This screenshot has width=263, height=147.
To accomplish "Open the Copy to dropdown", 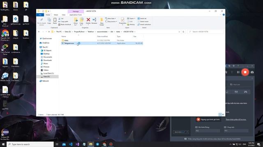I will pos(81,22).
